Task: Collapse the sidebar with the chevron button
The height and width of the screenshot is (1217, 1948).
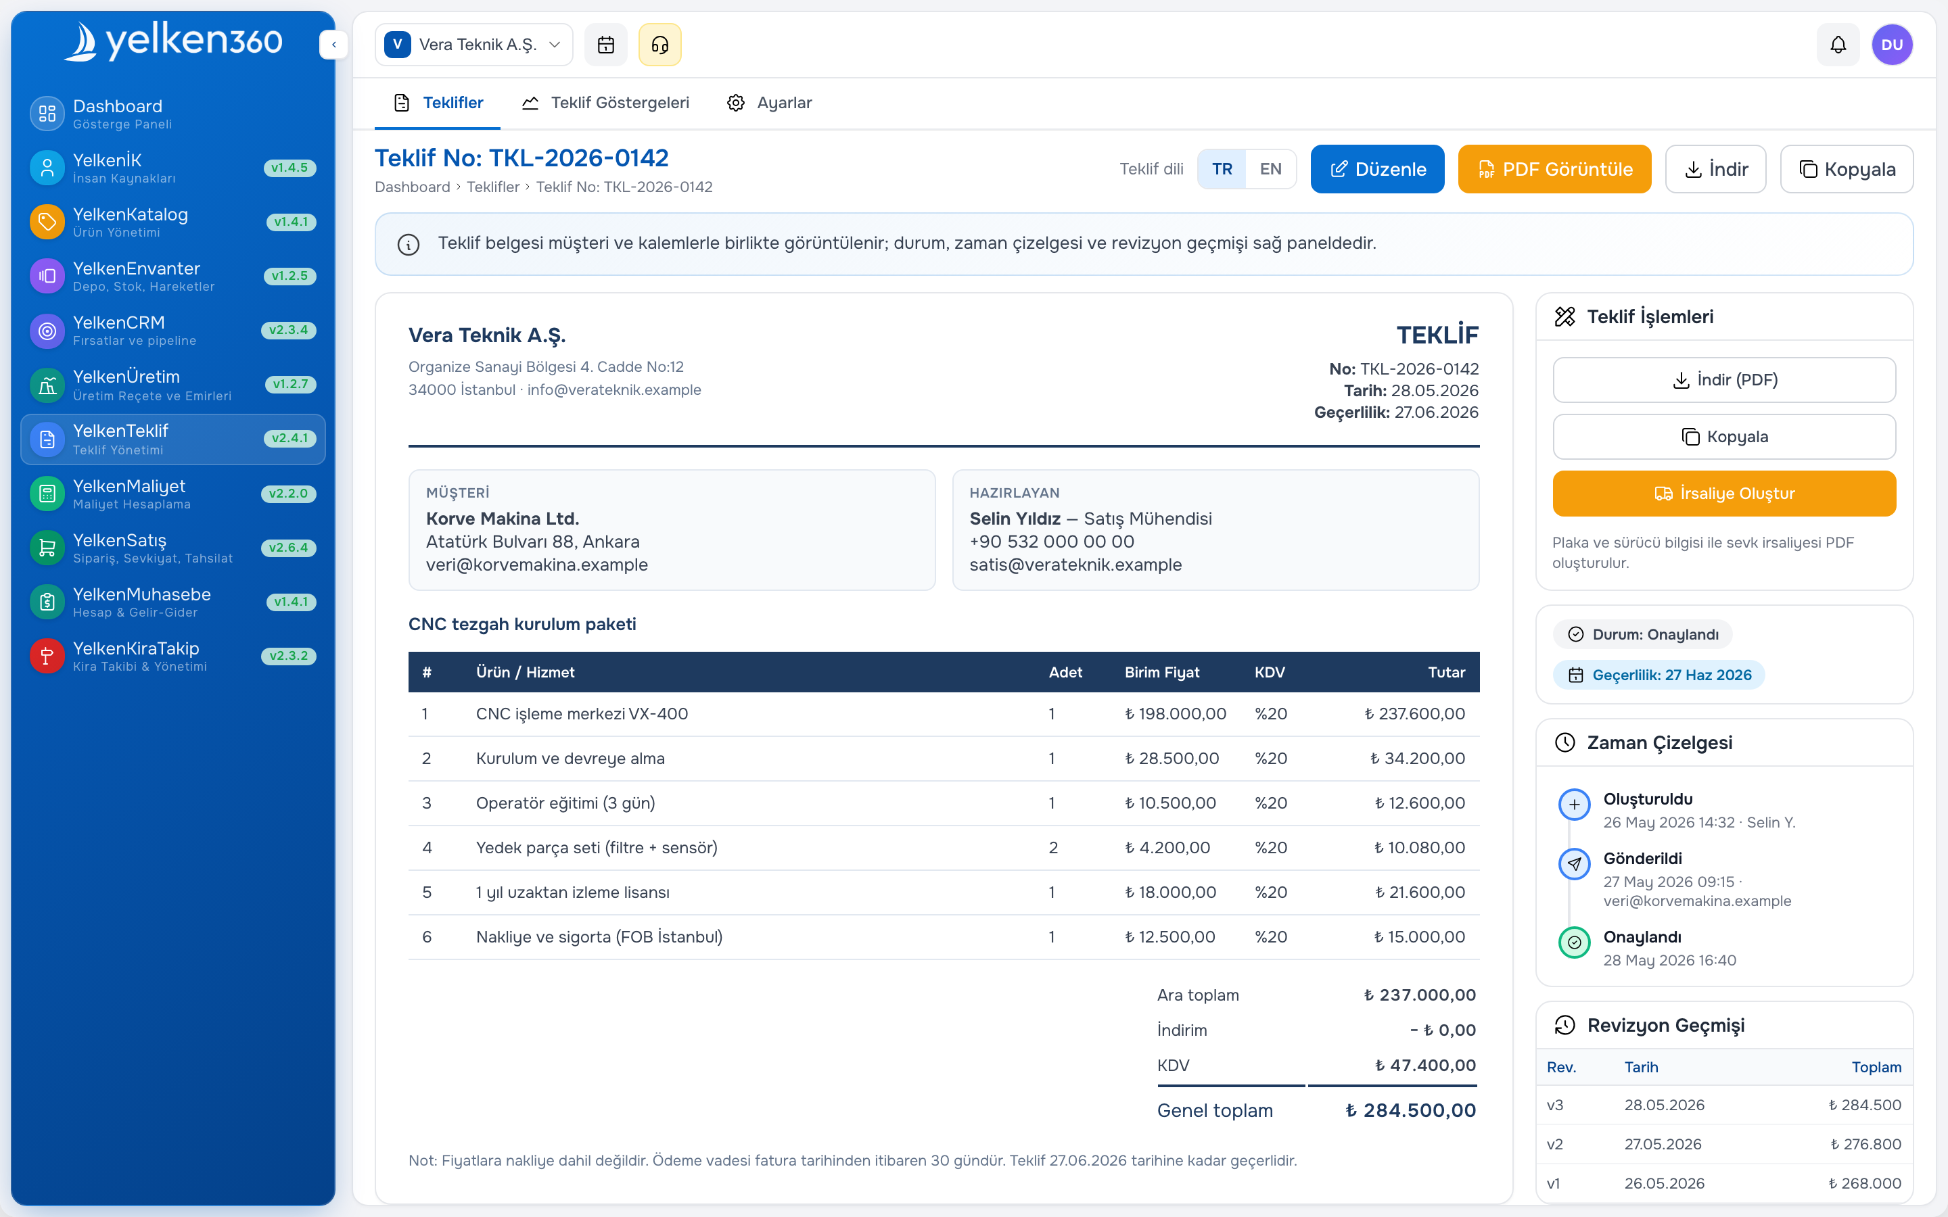Action: point(333,44)
